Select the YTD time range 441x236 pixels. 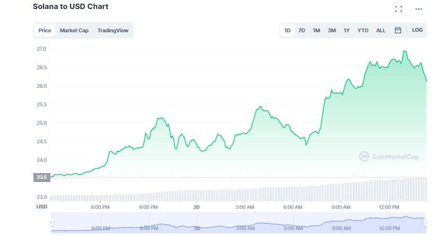coord(363,30)
